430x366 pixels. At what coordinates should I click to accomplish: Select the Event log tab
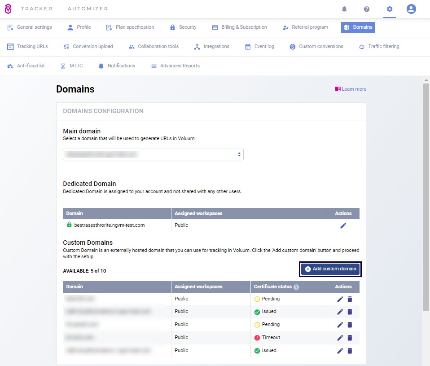click(x=259, y=47)
